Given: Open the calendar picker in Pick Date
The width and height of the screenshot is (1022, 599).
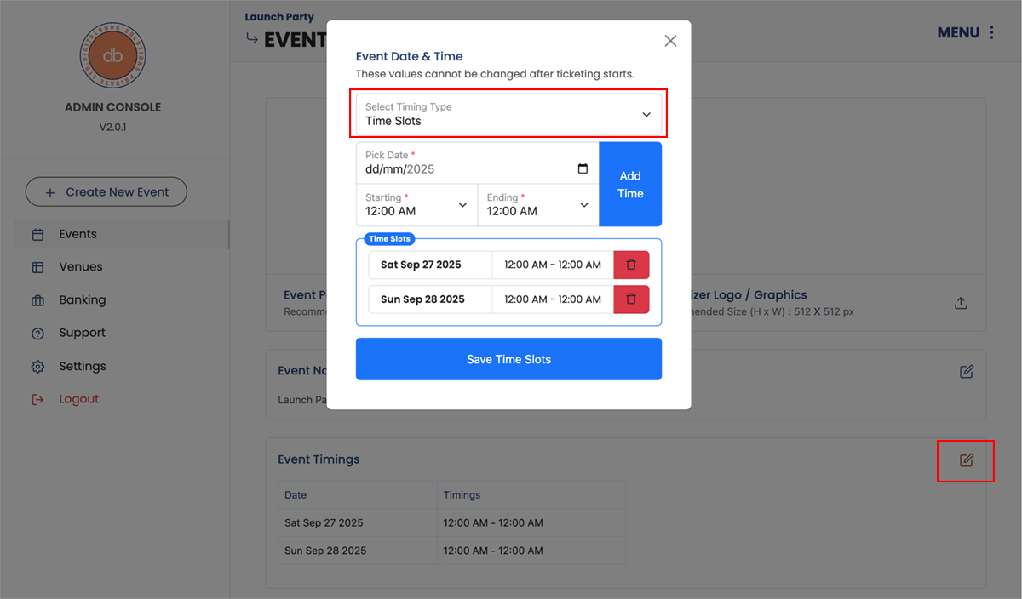Looking at the screenshot, I should coord(583,168).
